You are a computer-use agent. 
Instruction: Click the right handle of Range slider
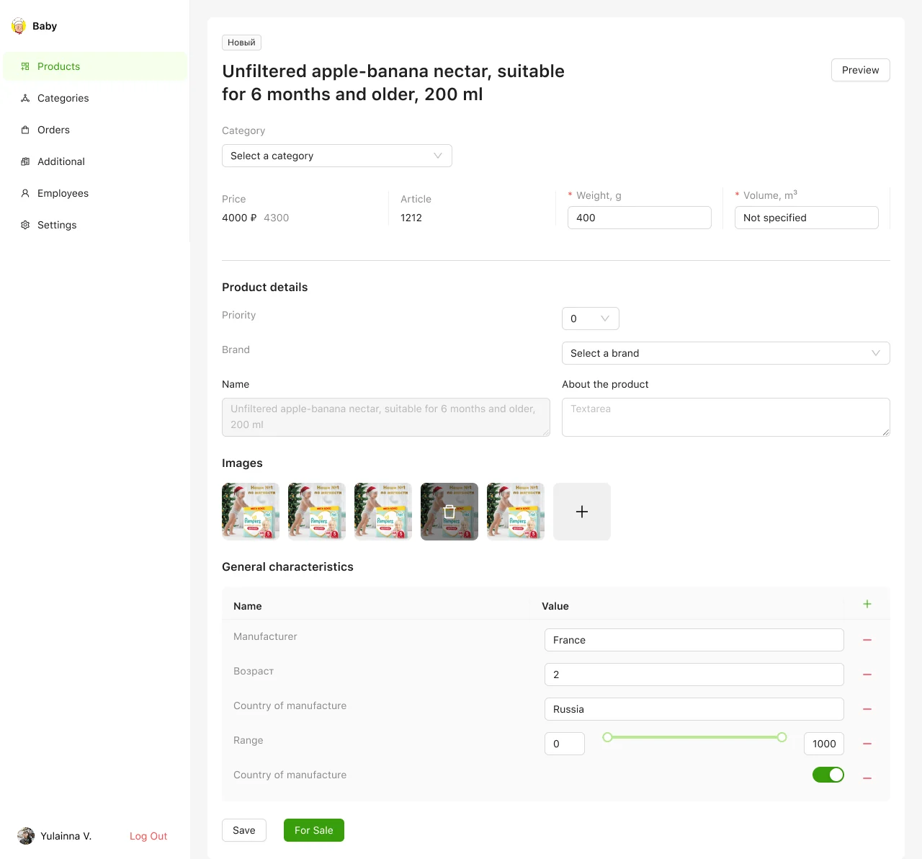point(782,737)
